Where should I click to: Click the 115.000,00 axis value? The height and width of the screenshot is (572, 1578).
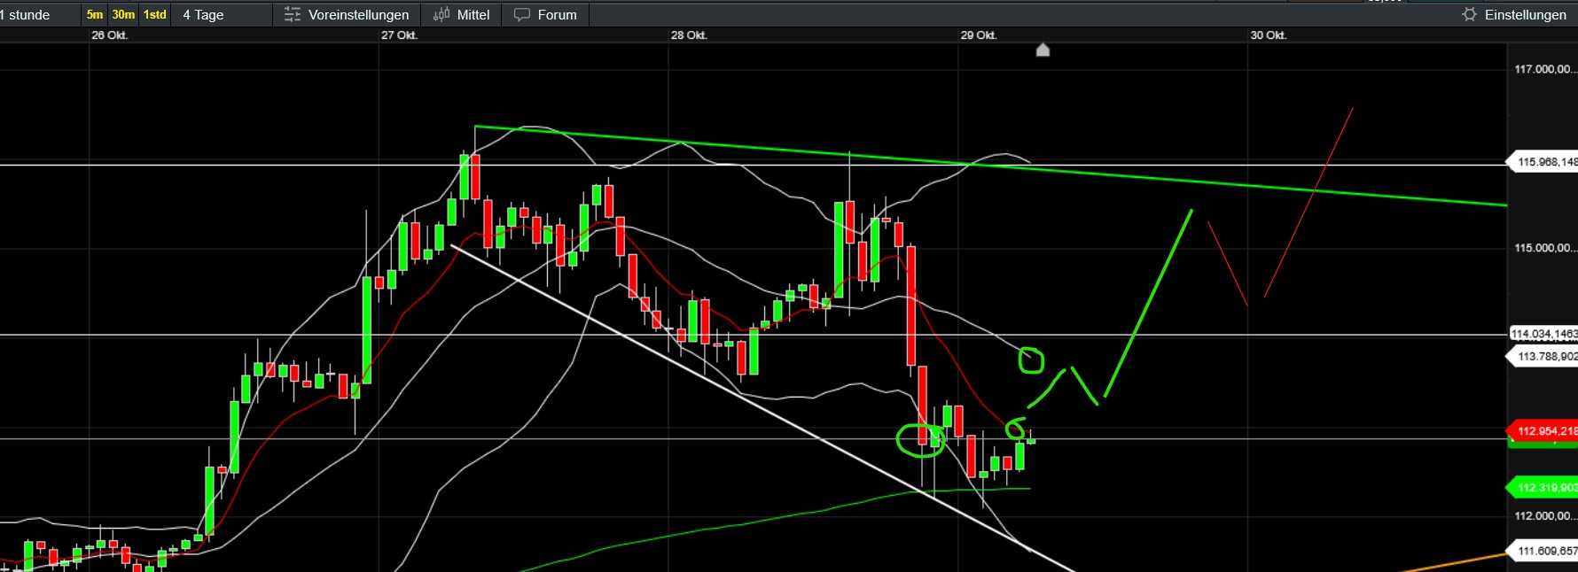tap(1545, 248)
